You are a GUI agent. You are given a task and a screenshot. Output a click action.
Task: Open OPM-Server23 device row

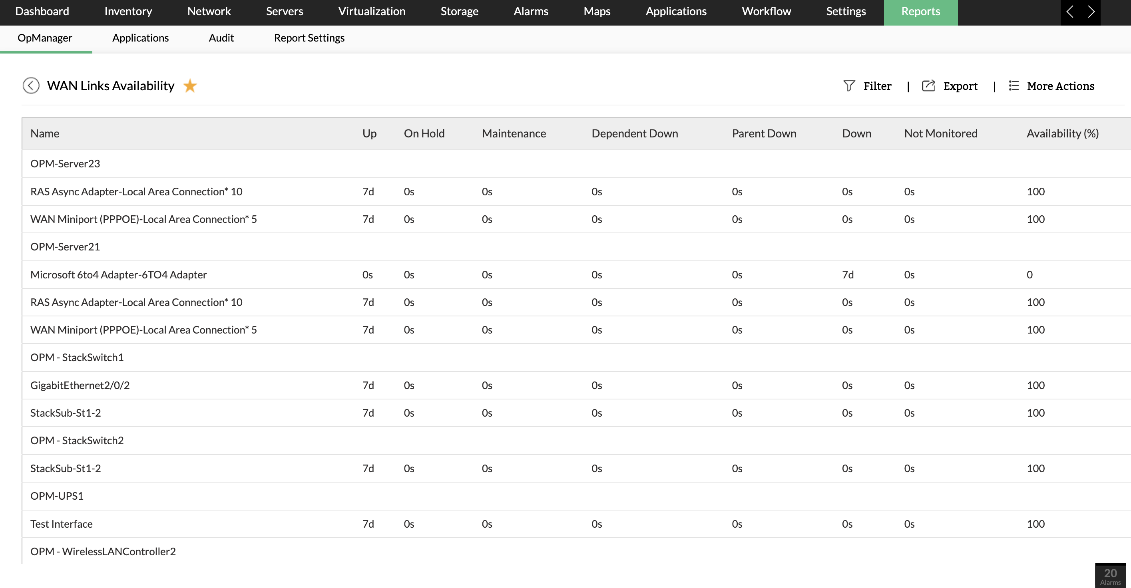(x=65, y=164)
